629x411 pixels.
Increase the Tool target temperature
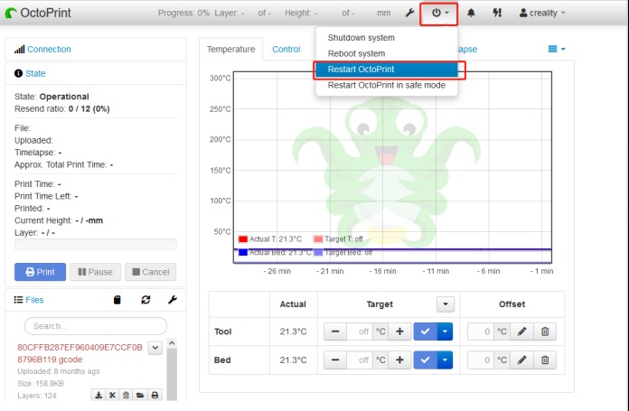(x=399, y=332)
